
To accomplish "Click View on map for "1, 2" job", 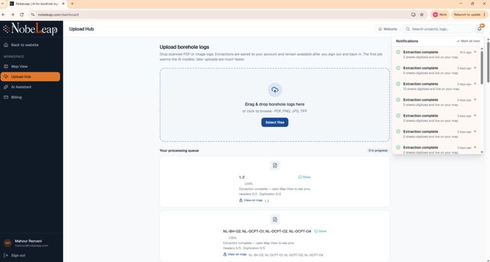I will point(251,200).
